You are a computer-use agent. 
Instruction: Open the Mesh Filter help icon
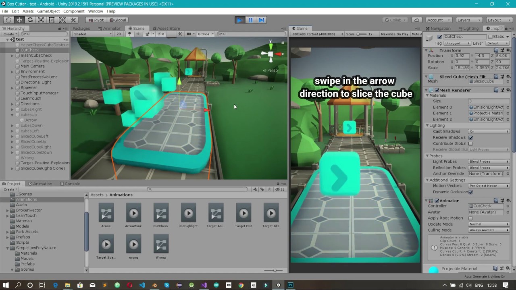click(x=496, y=77)
